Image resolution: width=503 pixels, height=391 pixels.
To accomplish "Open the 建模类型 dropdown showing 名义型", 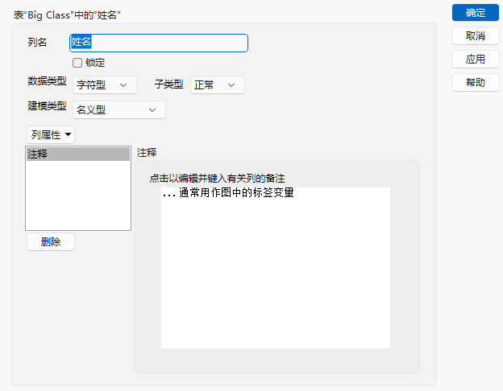I will point(119,110).
